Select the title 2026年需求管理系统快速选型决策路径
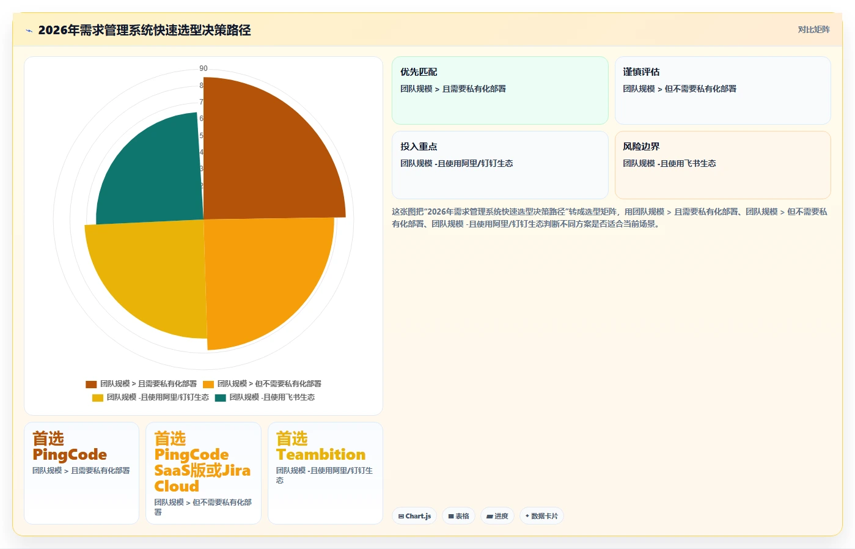This screenshot has height=549, width=855. click(x=144, y=30)
